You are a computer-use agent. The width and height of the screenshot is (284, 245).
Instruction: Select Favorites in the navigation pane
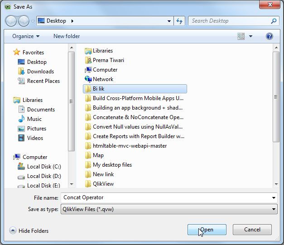29,53
